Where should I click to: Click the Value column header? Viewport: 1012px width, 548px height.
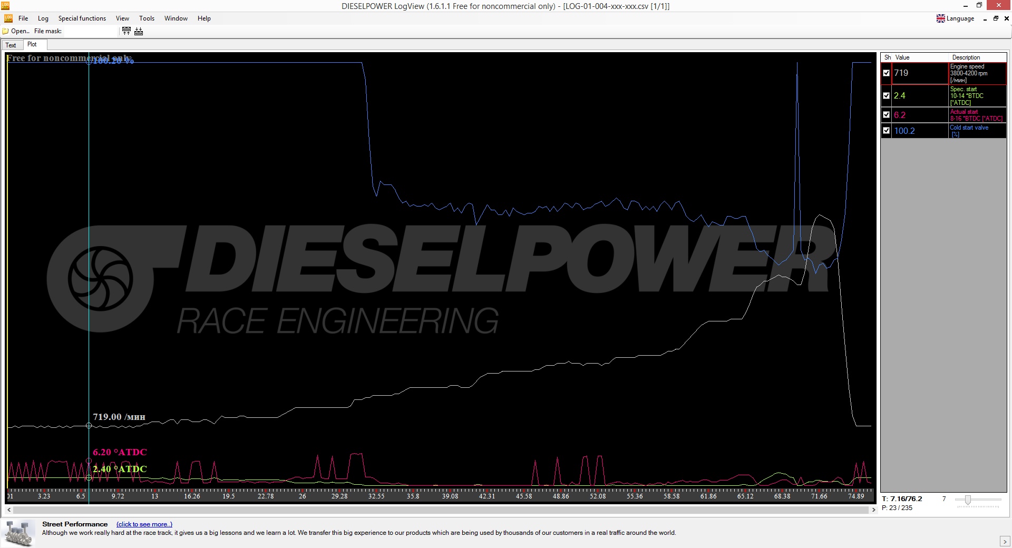(x=920, y=57)
